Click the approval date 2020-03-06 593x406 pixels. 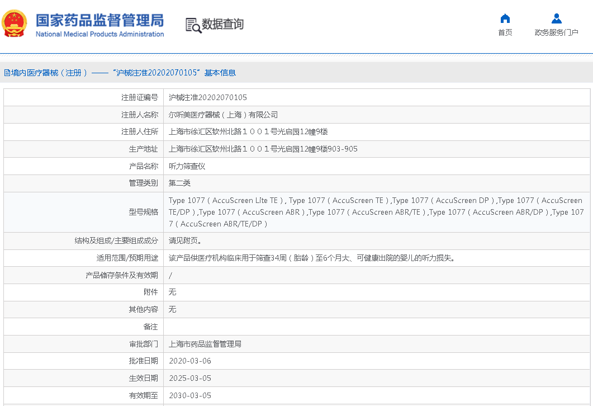[190, 361]
